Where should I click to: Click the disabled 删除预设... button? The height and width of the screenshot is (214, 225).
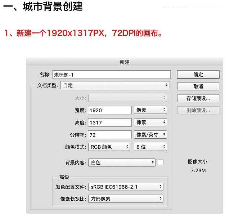[198, 110]
